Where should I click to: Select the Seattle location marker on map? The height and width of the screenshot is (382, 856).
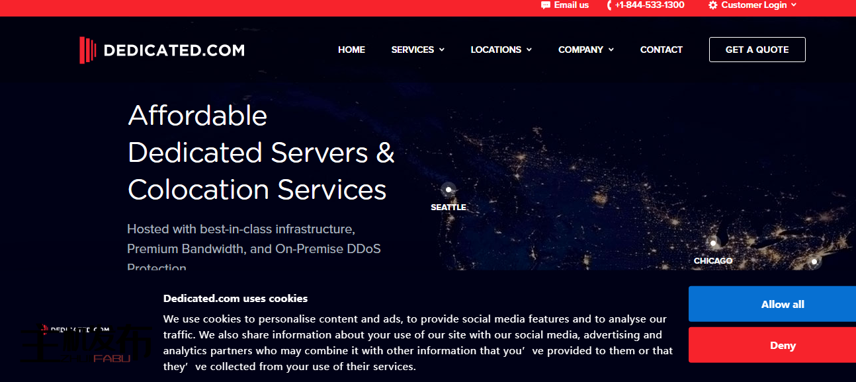(x=449, y=190)
